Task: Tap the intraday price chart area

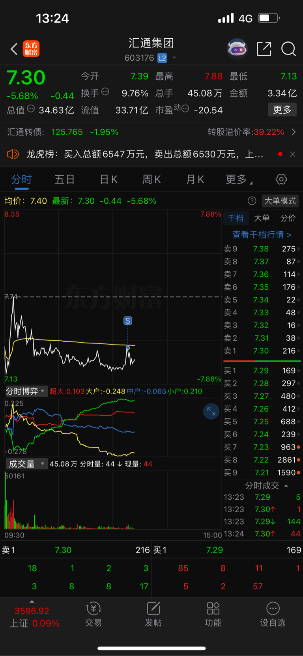Action: (x=113, y=297)
